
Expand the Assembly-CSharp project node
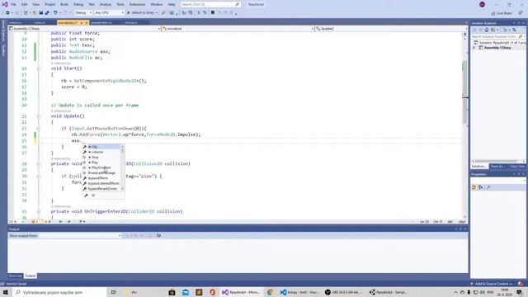point(474,48)
